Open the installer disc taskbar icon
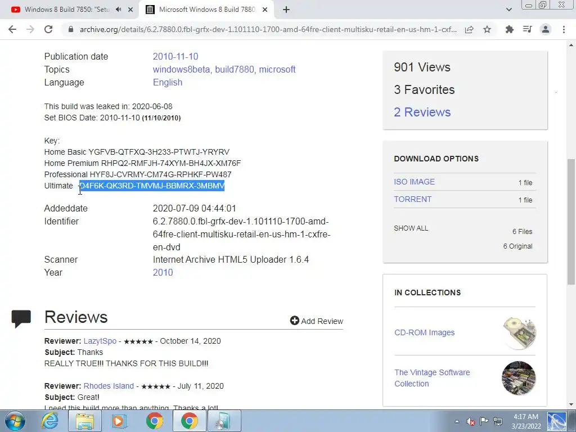Viewport: 576px width, 432px height. click(224, 421)
